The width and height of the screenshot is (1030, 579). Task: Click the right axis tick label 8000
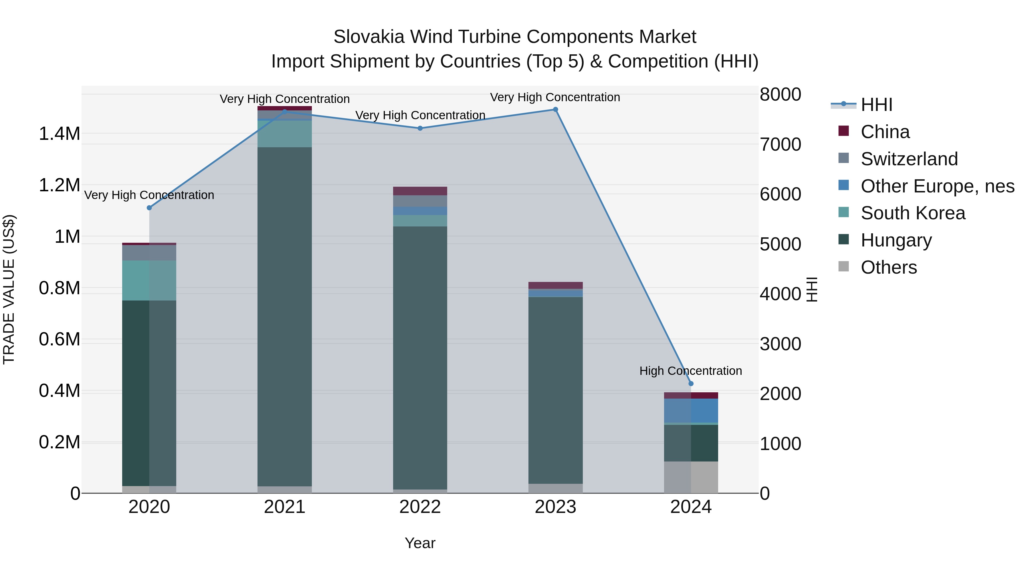pyautogui.click(x=780, y=95)
